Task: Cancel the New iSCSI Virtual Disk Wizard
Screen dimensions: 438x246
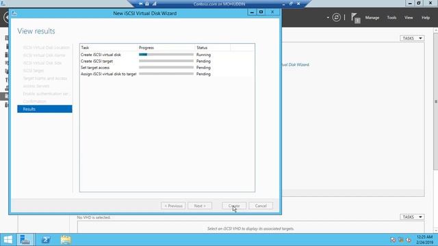Action: 261,206
